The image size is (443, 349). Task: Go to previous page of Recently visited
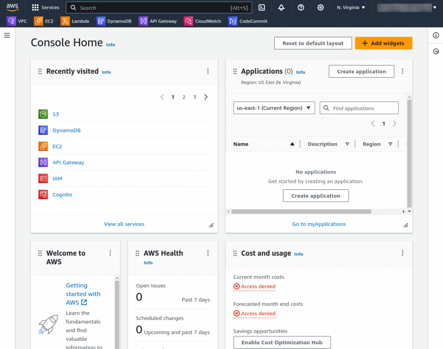coord(162,97)
